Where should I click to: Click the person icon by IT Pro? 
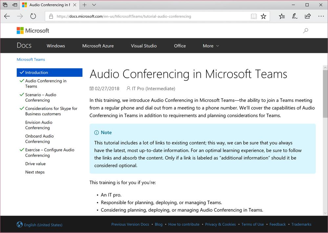128,89
